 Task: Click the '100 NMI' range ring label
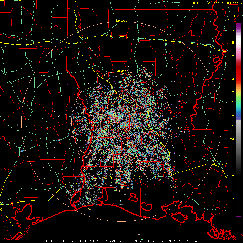point(121,21)
